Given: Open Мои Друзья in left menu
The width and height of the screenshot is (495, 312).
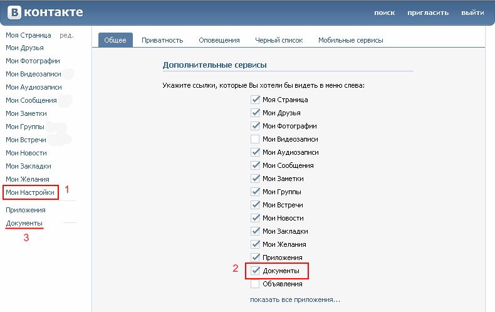Looking at the screenshot, I should point(24,48).
